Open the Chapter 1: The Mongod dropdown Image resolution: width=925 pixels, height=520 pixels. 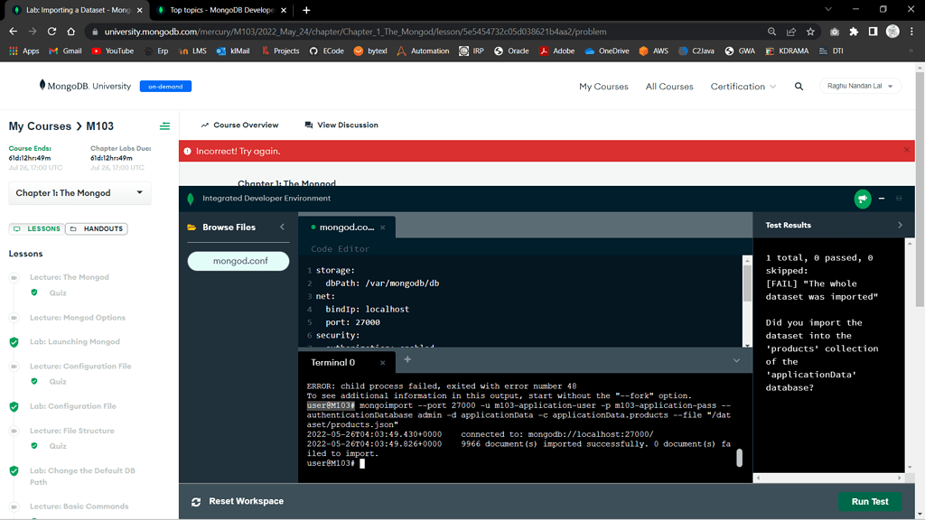coord(79,193)
